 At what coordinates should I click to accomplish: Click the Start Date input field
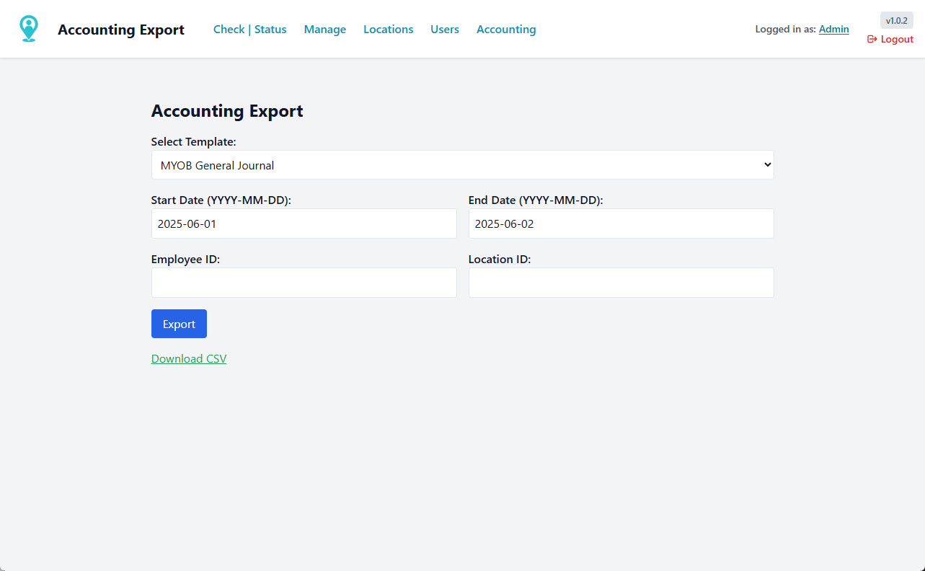[304, 223]
